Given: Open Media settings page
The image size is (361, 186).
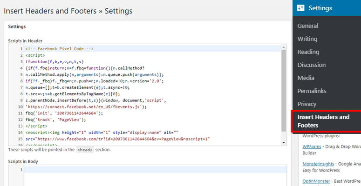Looking at the screenshot, I should (306, 78).
